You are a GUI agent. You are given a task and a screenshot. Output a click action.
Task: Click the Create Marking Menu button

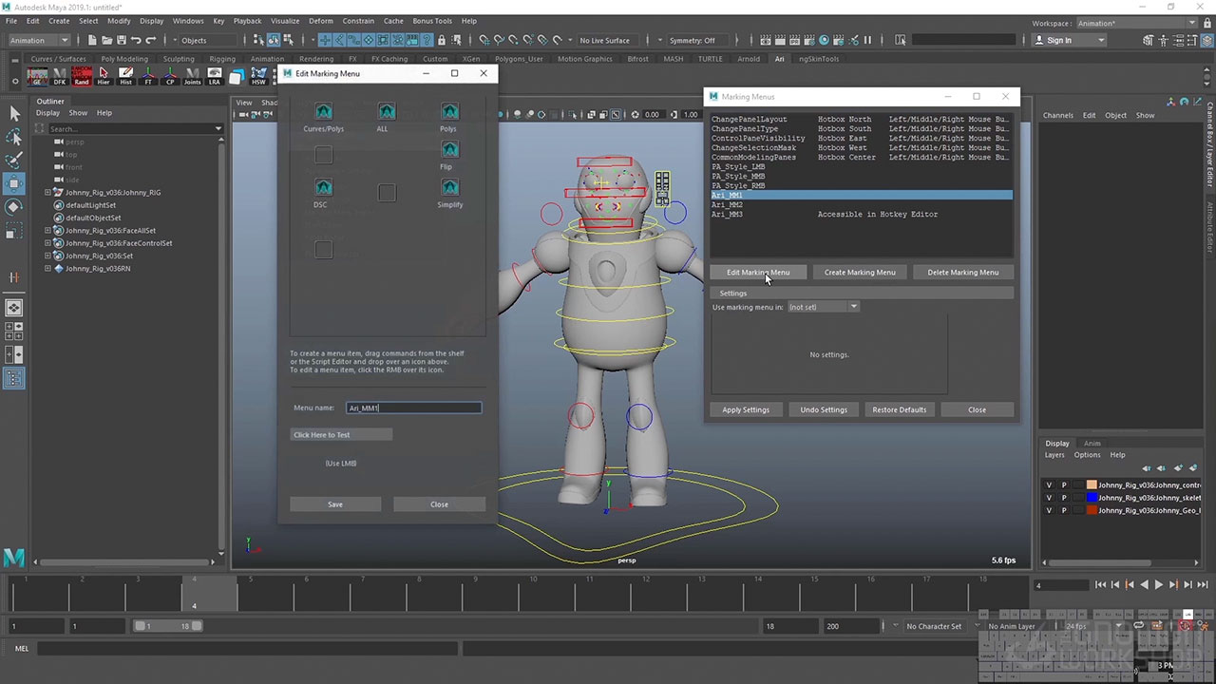(859, 272)
